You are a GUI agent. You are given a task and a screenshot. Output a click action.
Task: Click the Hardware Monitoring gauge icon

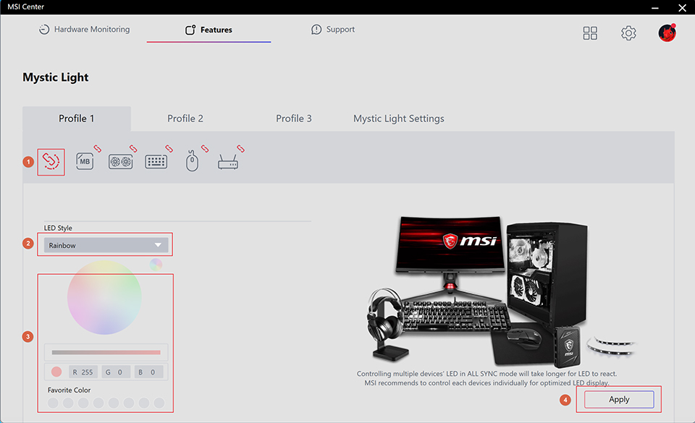(x=44, y=30)
